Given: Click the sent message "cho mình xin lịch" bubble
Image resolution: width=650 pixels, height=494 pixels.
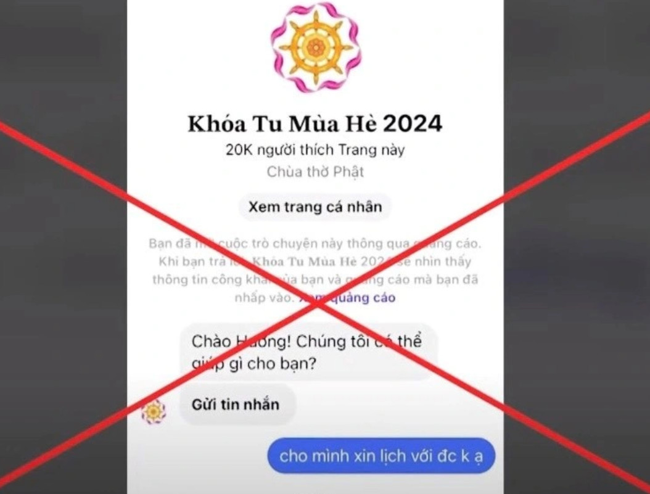Looking at the screenshot, I should (381, 456).
